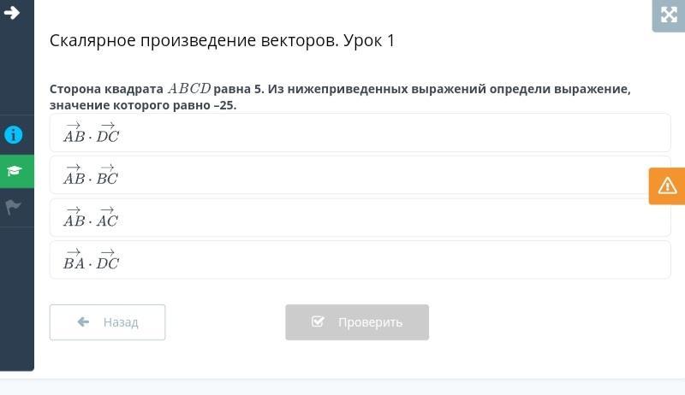Select the green graduation cap icon
The image size is (685, 395).
pos(14,171)
